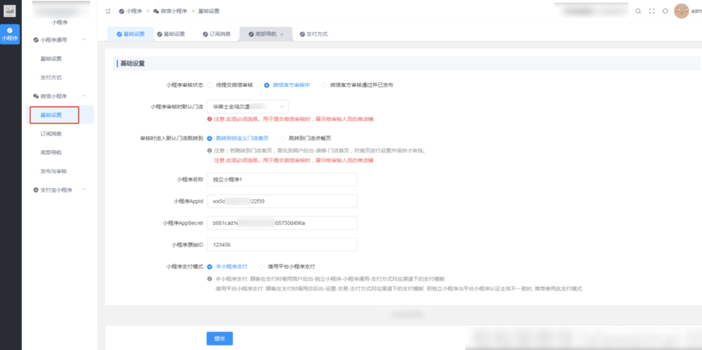702x350 pixels.
Task: Click the blue 提交 button
Action: pos(219,338)
